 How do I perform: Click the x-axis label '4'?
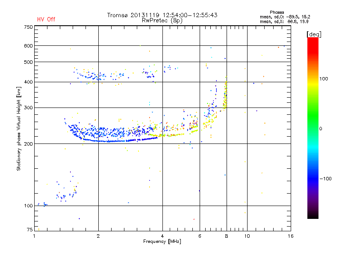tap(162, 236)
